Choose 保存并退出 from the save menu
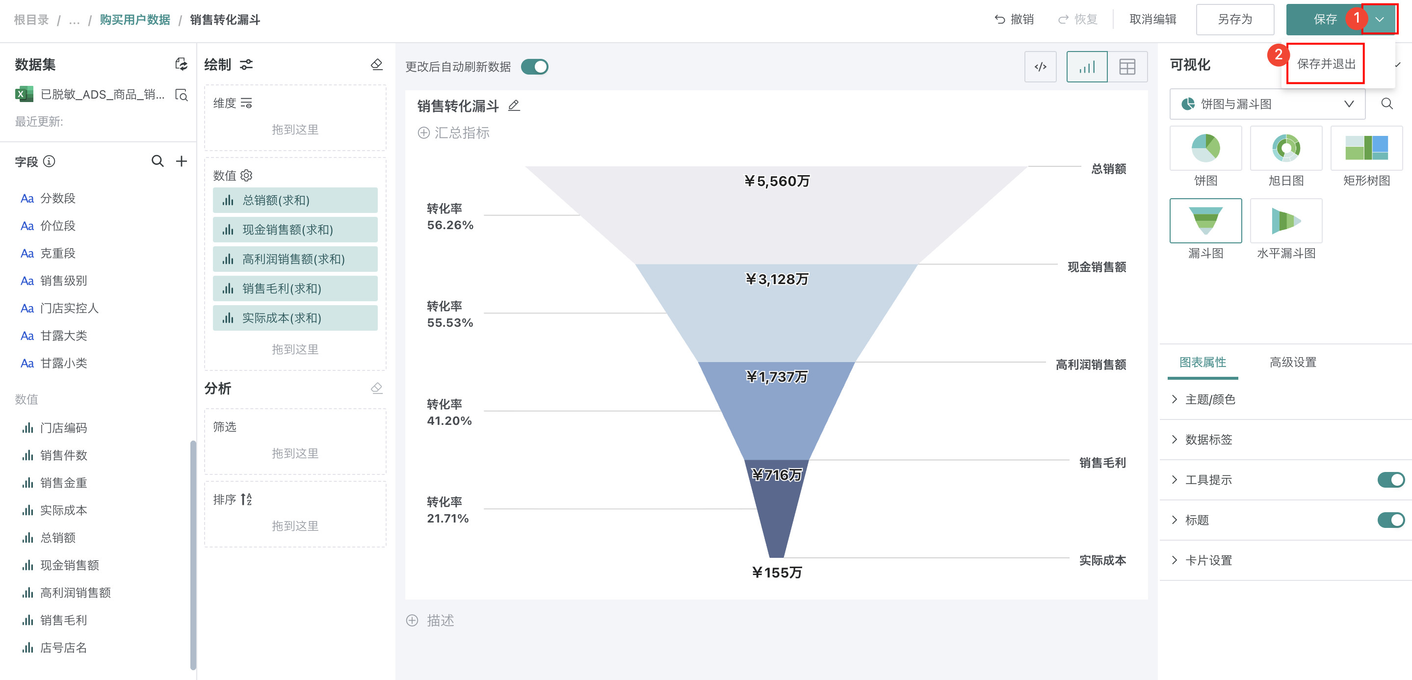Viewport: 1412px width, 680px height. click(x=1325, y=64)
